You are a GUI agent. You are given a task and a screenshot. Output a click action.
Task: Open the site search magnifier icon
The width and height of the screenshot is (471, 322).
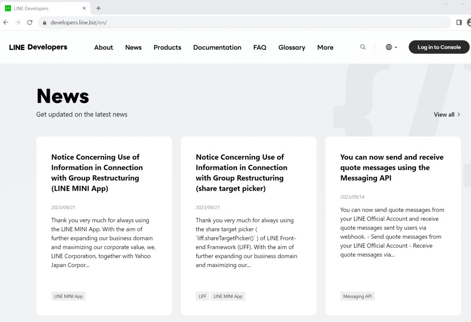(363, 47)
